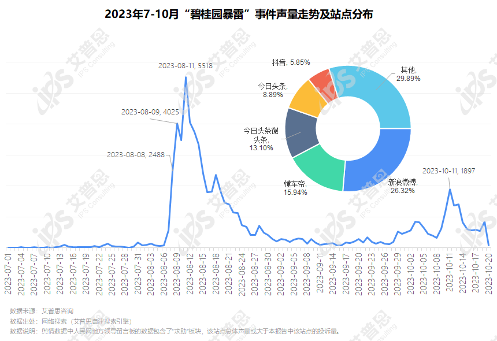Click the 抖音, 5.85% label

291,61
